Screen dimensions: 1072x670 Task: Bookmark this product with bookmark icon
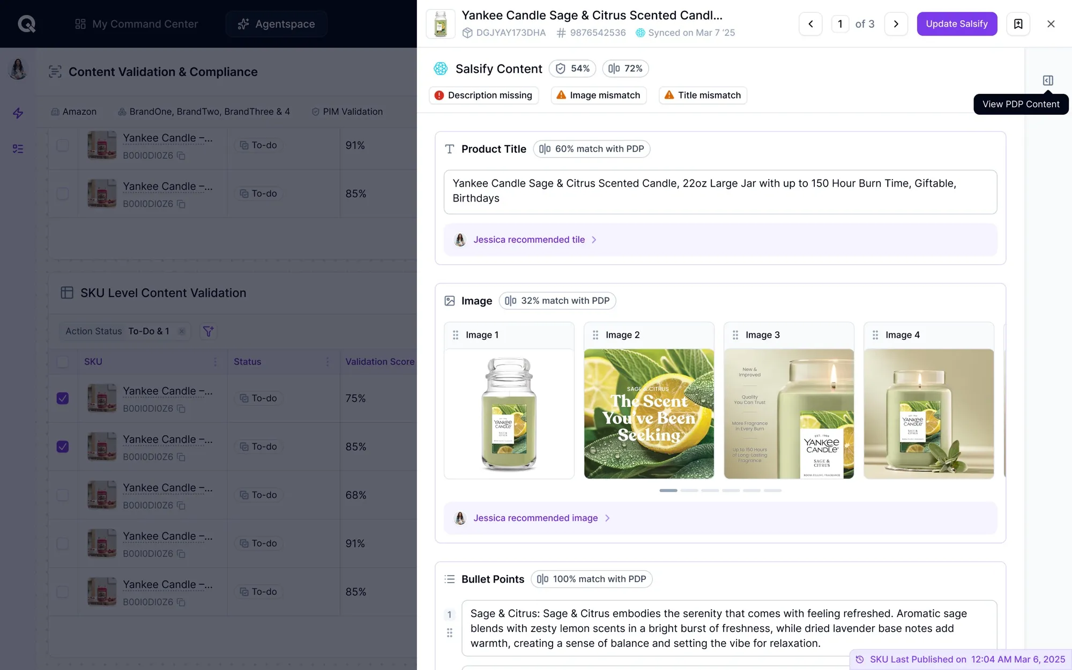click(1018, 24)
